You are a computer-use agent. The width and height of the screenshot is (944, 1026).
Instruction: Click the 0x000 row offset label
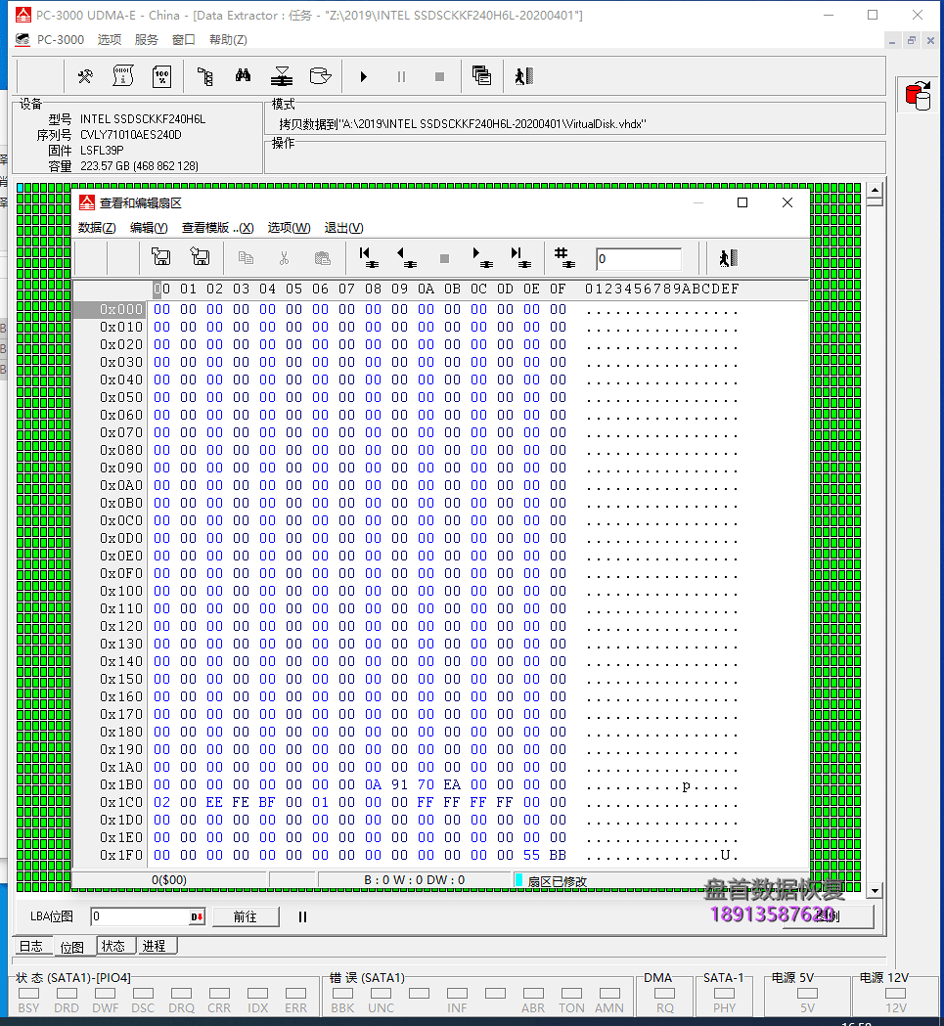[x=110, y=309]
